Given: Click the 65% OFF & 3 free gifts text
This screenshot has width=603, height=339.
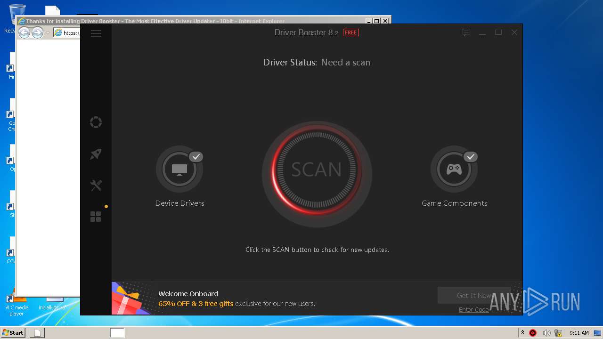Looking at the screenshot, I should [196, 304].
